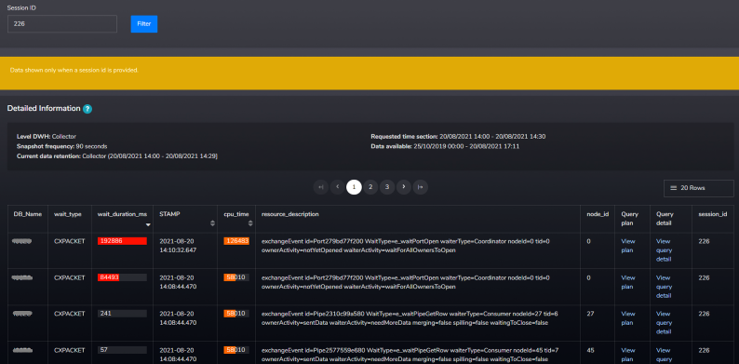The width and height of the screenshot is (739, 364).
Task: Click Snapshot frequency: 90 seconds text
Action: click(61, 146)
